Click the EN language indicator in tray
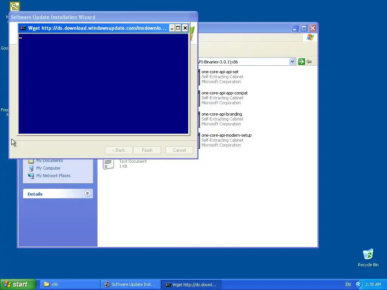 coord(348,284)
